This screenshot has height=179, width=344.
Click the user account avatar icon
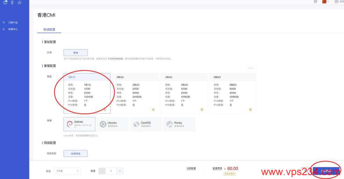[337, 2]
